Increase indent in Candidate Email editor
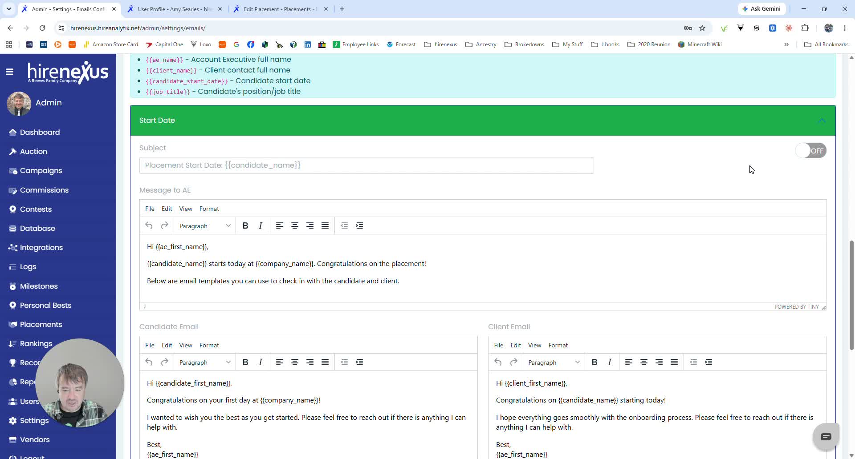855x459 pixels. tap(359, 362)
